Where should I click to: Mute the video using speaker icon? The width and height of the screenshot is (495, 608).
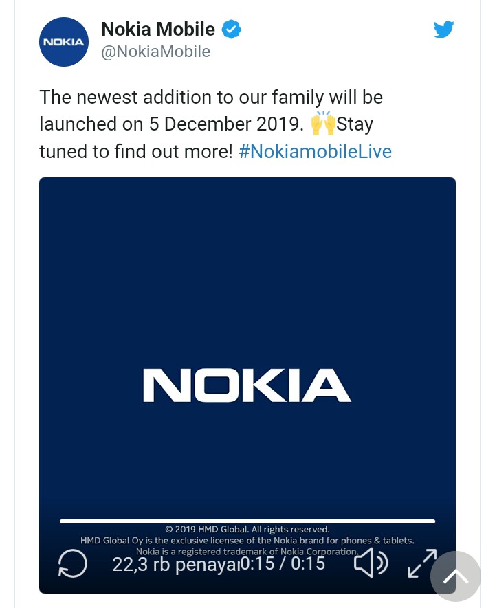(371, 564)
